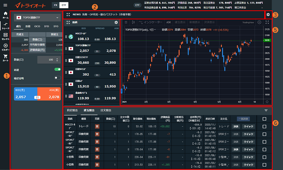This screenshot has width=283, height=170.
Task: Open instrument list settings gear
Action: (x=116, y=23)
